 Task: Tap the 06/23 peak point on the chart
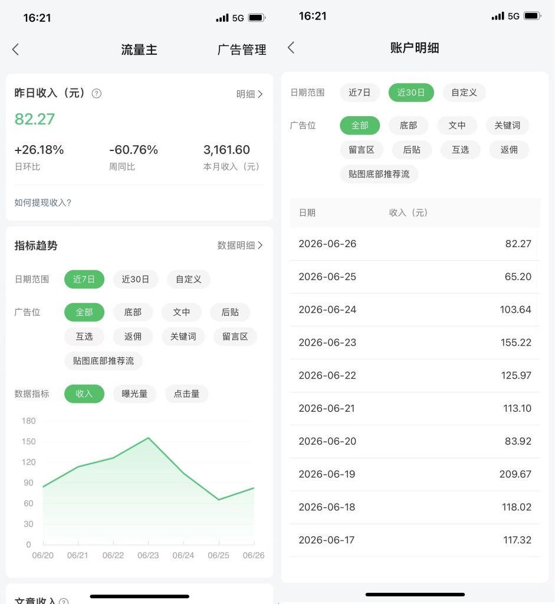(x=148, y=438)
